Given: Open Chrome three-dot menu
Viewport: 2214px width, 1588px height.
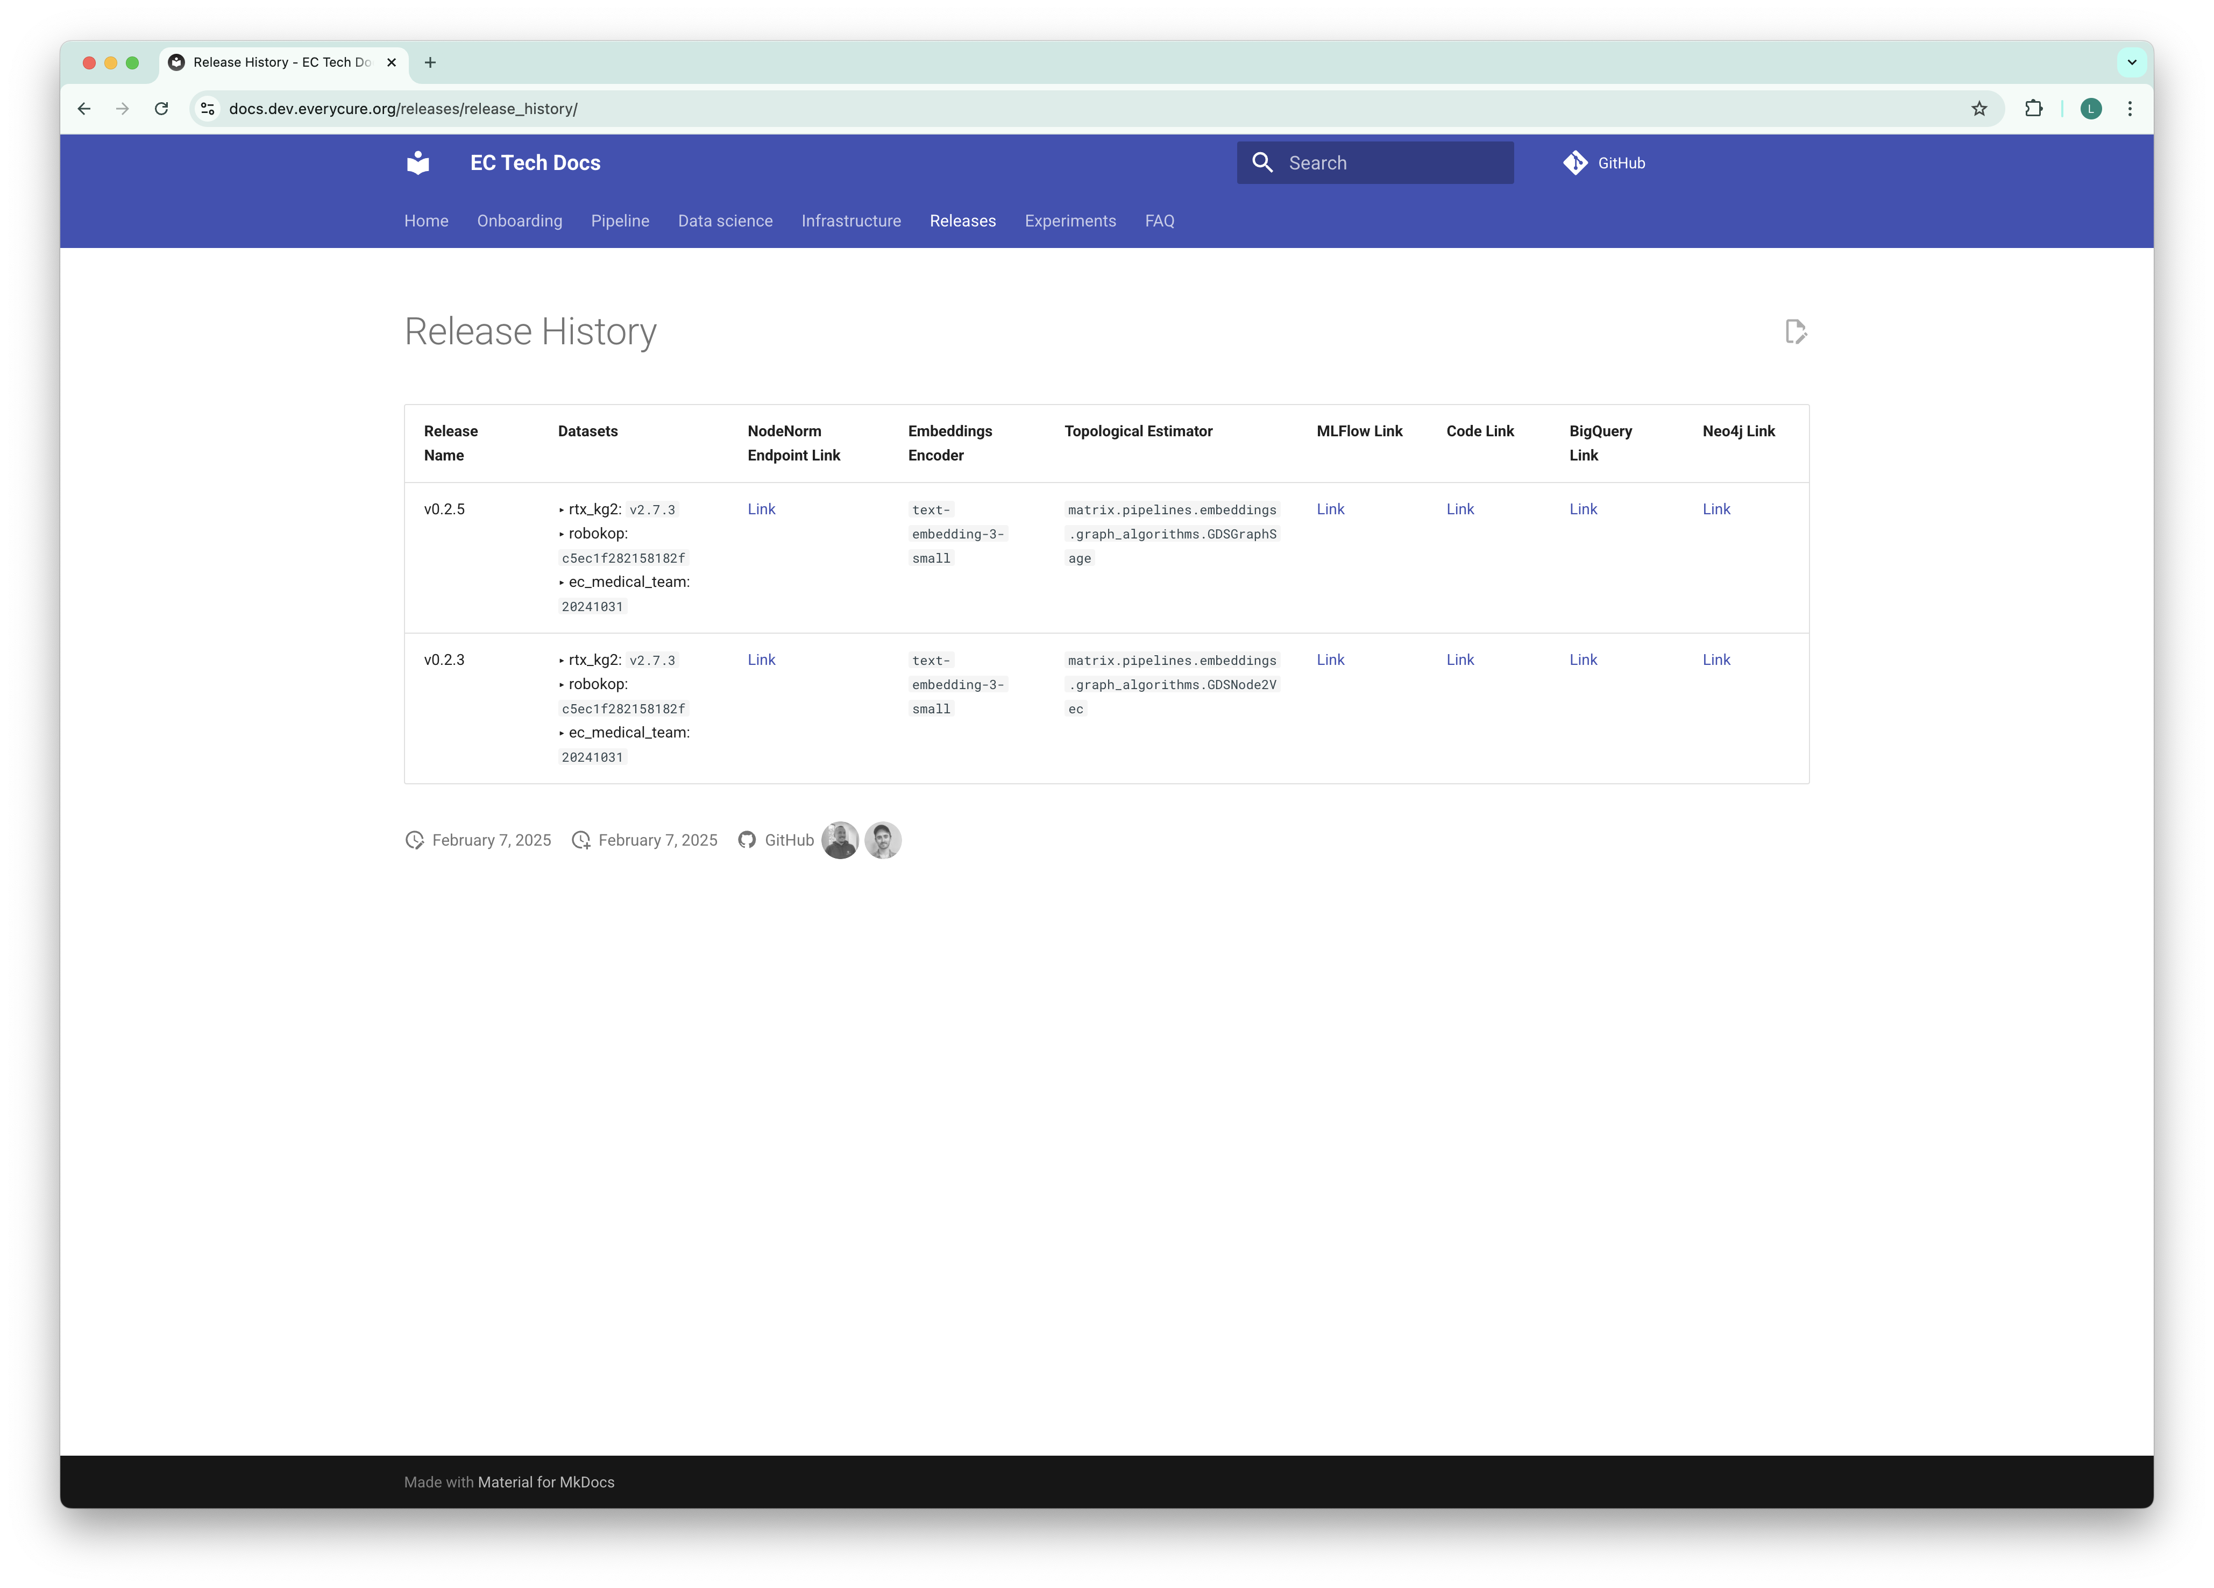Looking at the screenshot, I should [x=2129, y=109].
